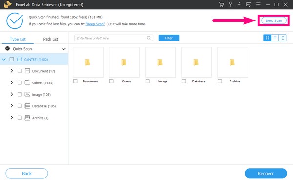Check the Others (1634) tree checkbox
The image size is (293, 184).
(x=20, y=82)
